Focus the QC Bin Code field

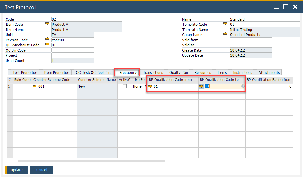click(x=72, y=50)
